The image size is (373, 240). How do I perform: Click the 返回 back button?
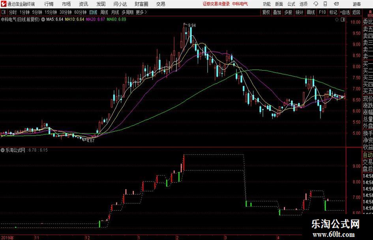click(356, 12)
